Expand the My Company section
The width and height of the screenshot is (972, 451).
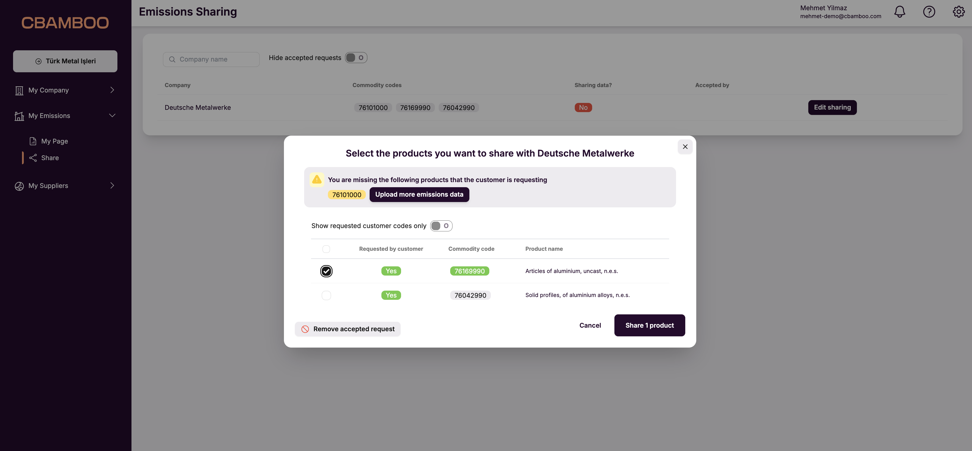[x=112, y=90]
